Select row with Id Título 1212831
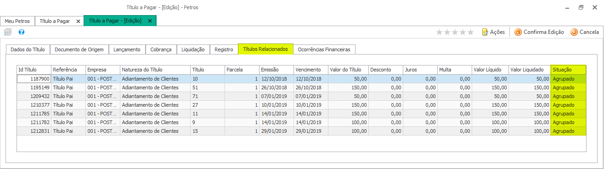The image size is (604, 169). (301, 131)
